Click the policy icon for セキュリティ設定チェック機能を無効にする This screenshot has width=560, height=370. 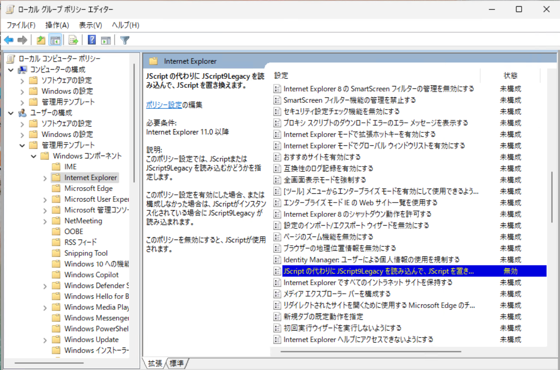277,111
